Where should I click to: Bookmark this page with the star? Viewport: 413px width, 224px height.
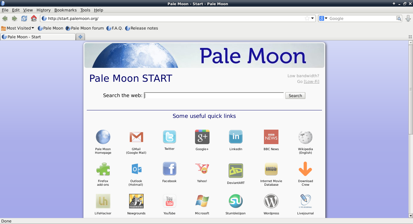click(x=307, y=18)
